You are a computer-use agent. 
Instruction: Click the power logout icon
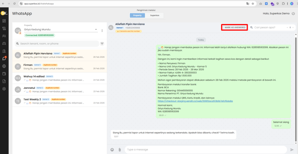[x=293, y=13]
